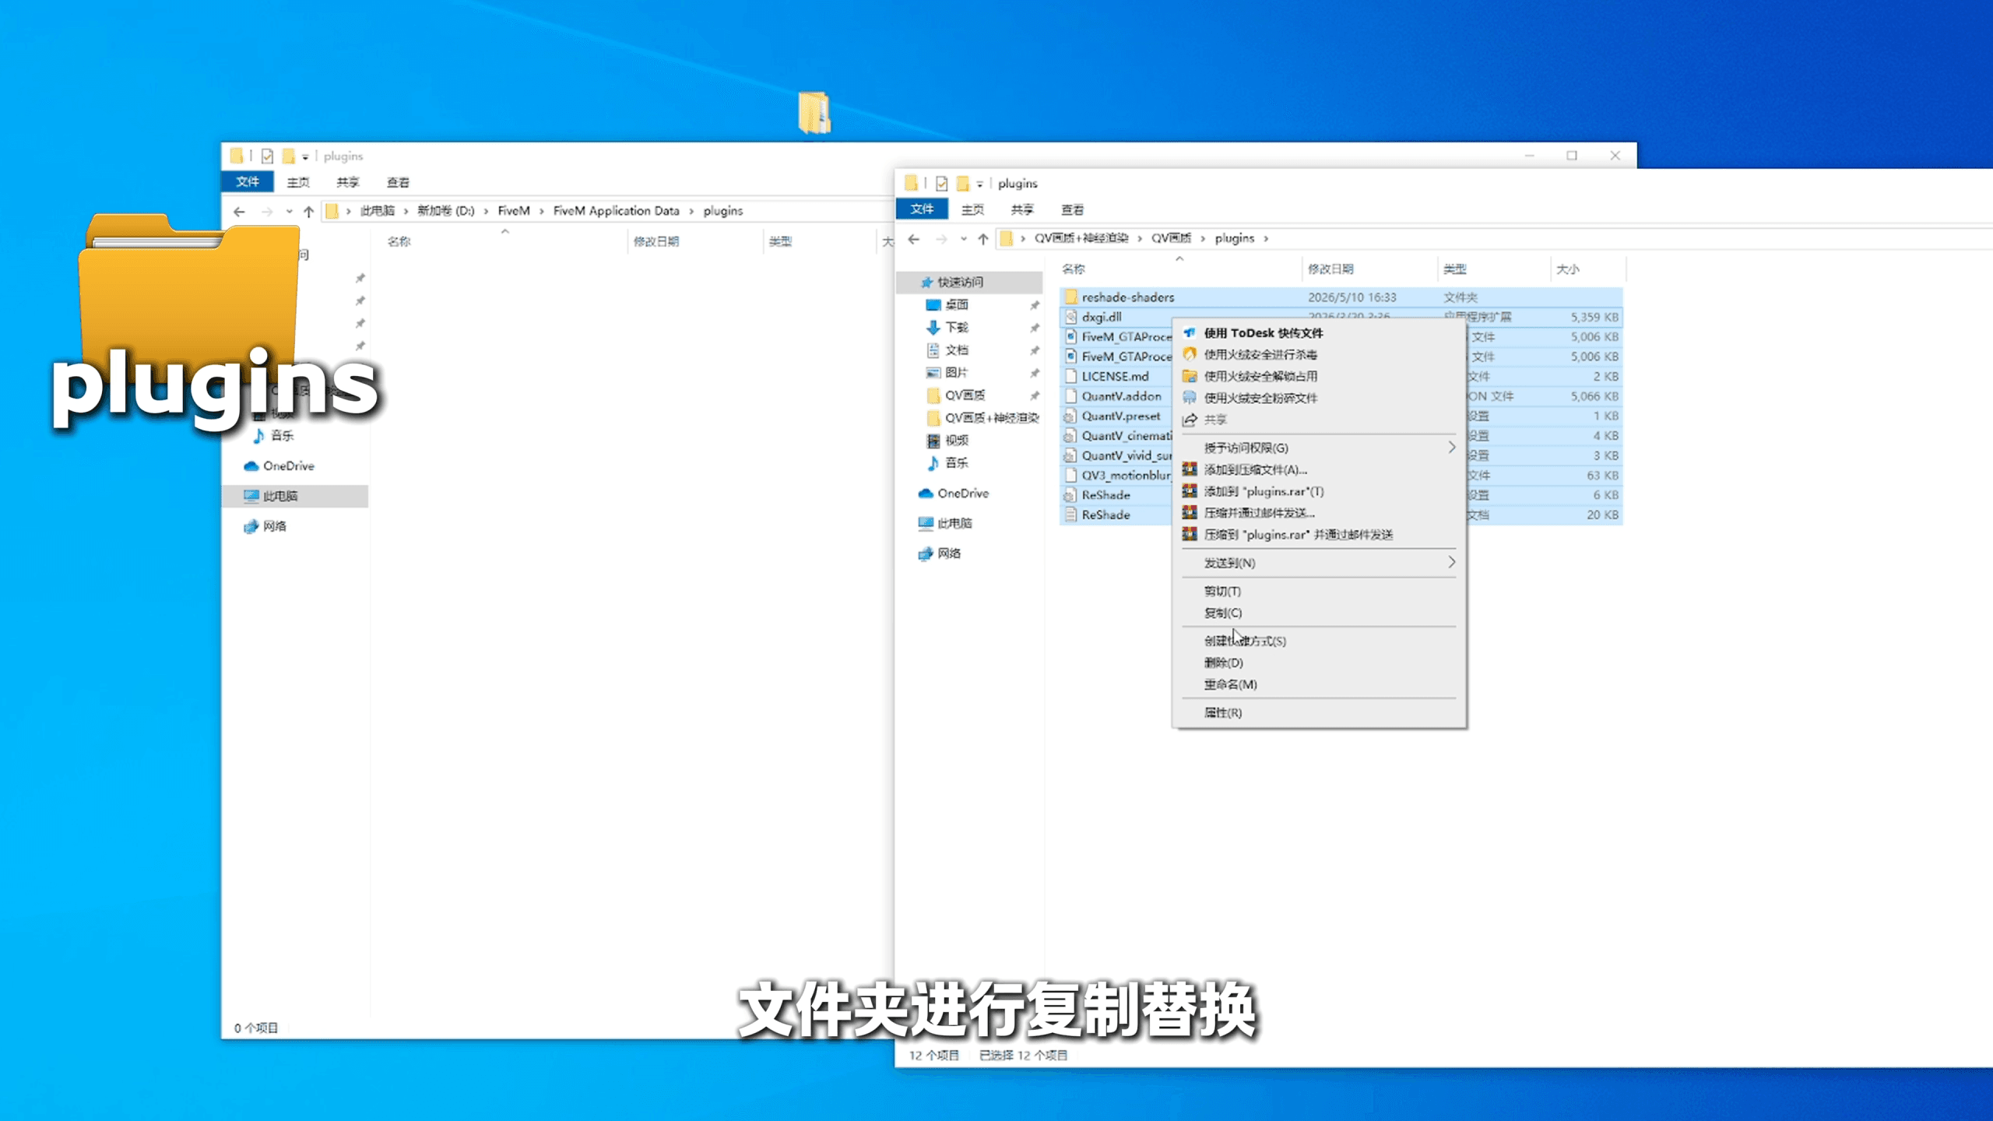This screenshot has width=1993, height=1121.
Task: Click ToDesk quick transfer icon in context menu
Action: [x=1190, y=332]
